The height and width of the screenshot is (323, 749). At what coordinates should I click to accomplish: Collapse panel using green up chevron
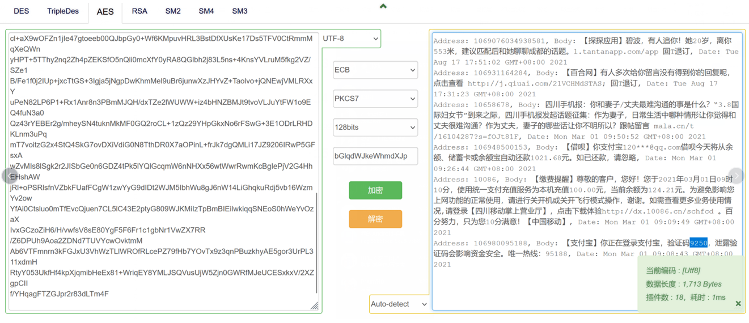click(383, 6)
